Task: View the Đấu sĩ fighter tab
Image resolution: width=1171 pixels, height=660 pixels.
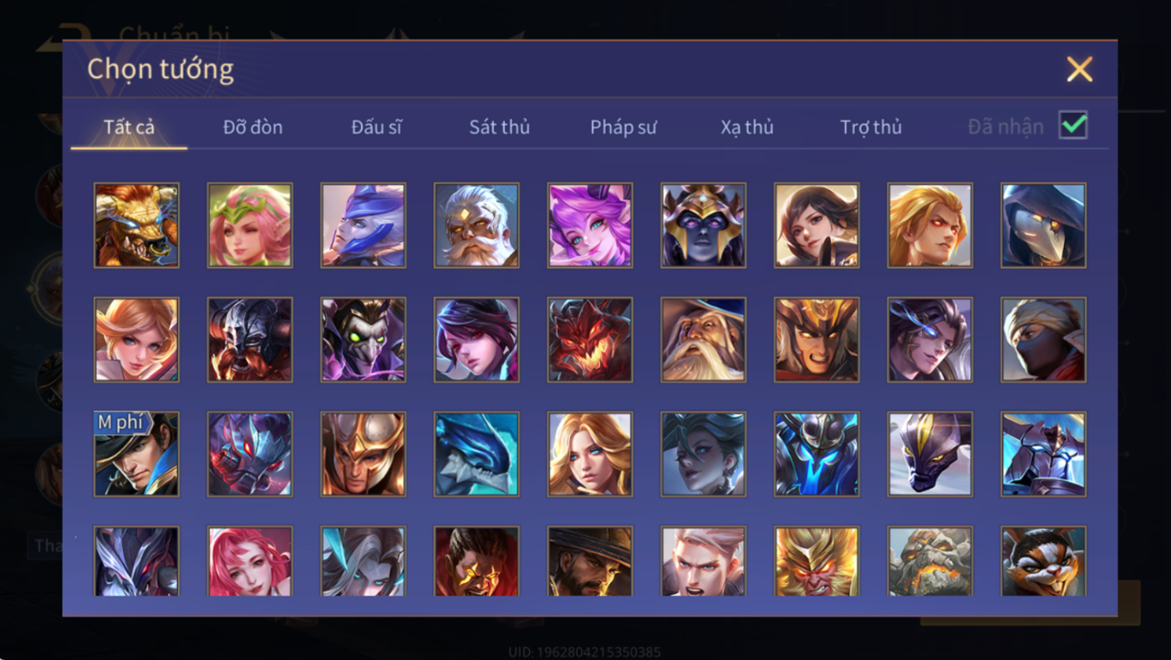Action: 376,127
